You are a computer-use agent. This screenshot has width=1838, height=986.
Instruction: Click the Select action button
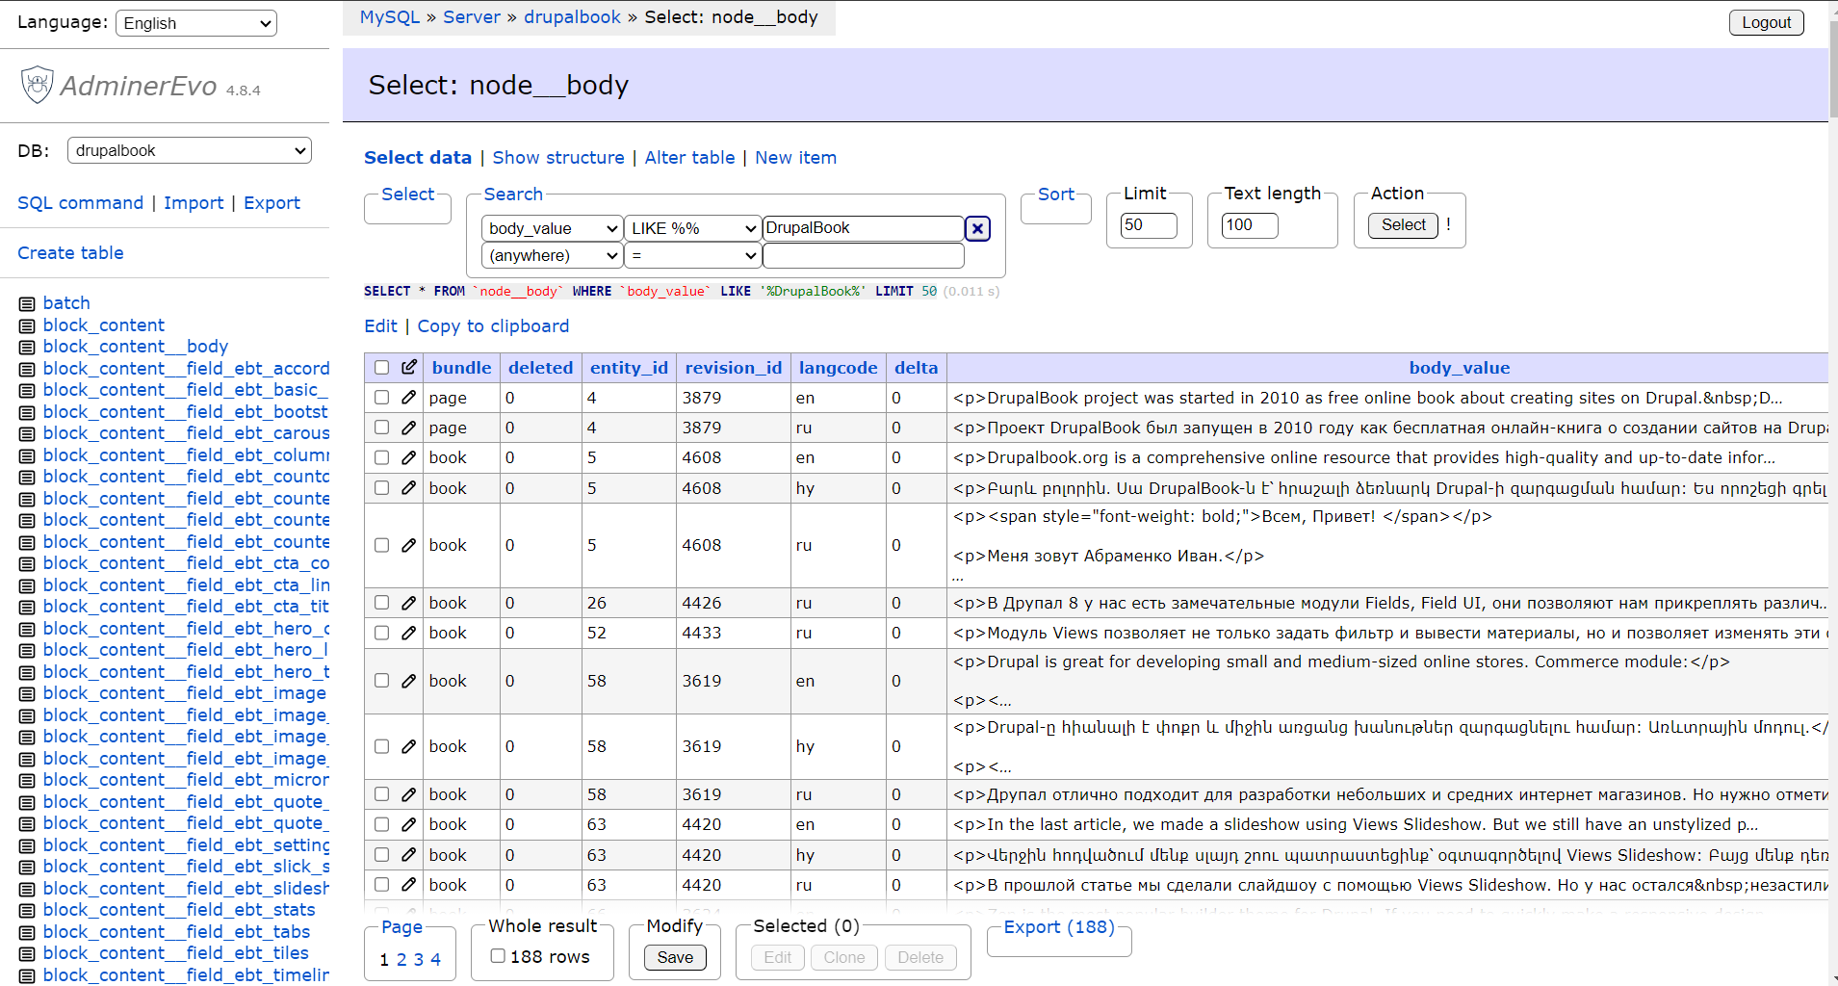pyautogui.click(x=1403, y=225)
